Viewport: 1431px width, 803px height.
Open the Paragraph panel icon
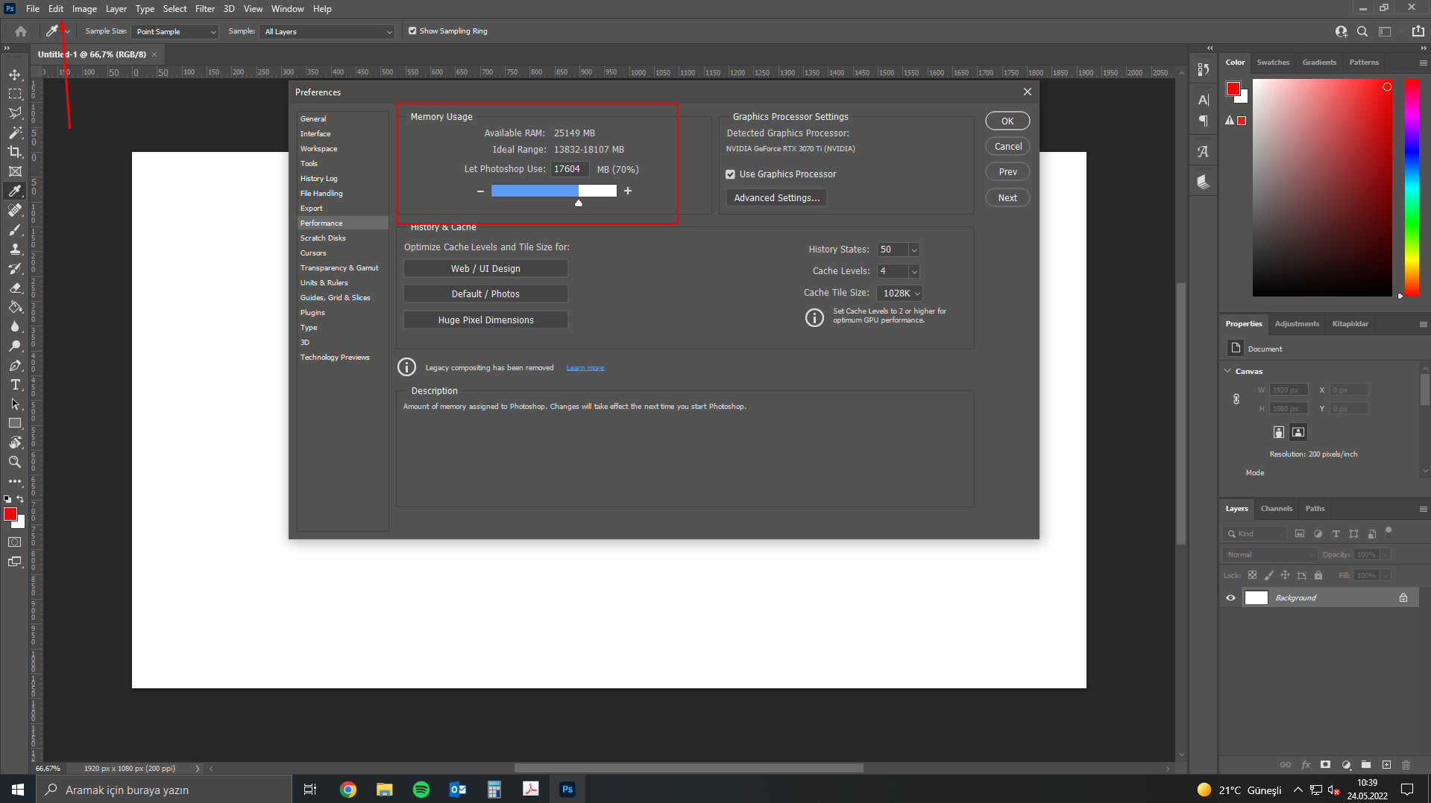[1203, 121]
